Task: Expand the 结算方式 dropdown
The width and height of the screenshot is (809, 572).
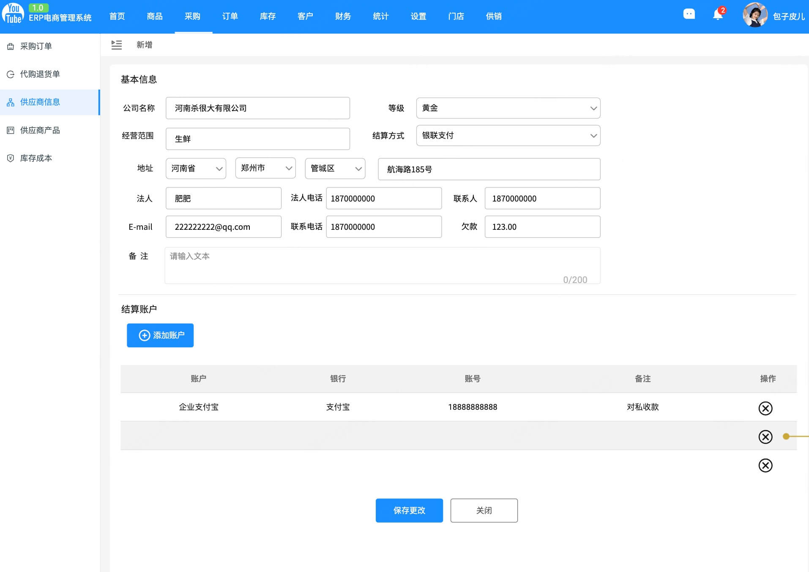Action: coord(508,135)
